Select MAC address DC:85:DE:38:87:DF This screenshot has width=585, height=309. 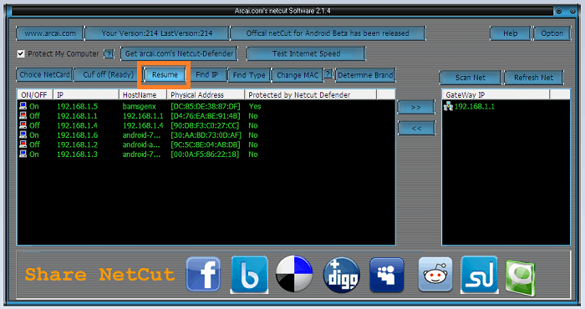[206, 106]
